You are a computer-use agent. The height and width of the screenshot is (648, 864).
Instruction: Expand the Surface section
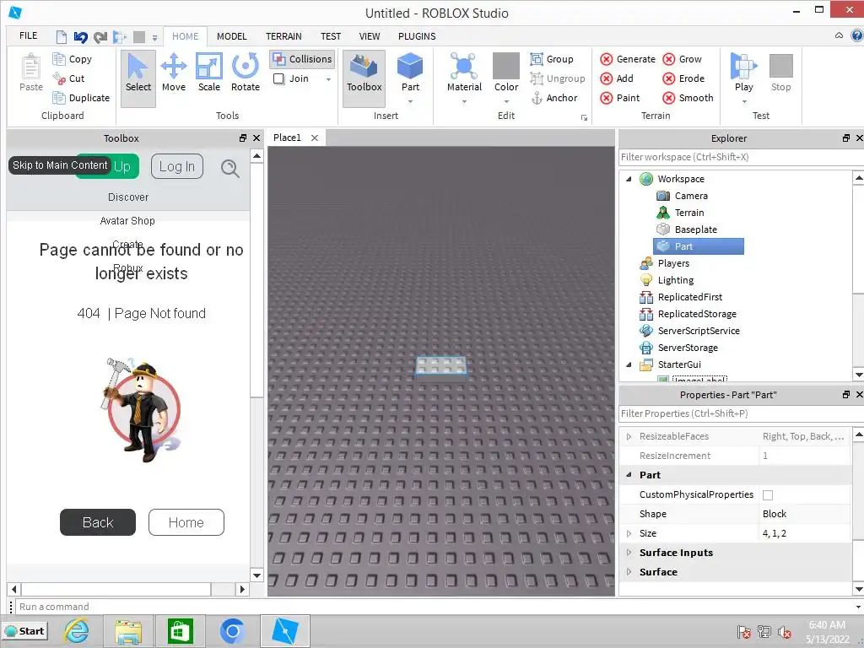tap(629, 572)
